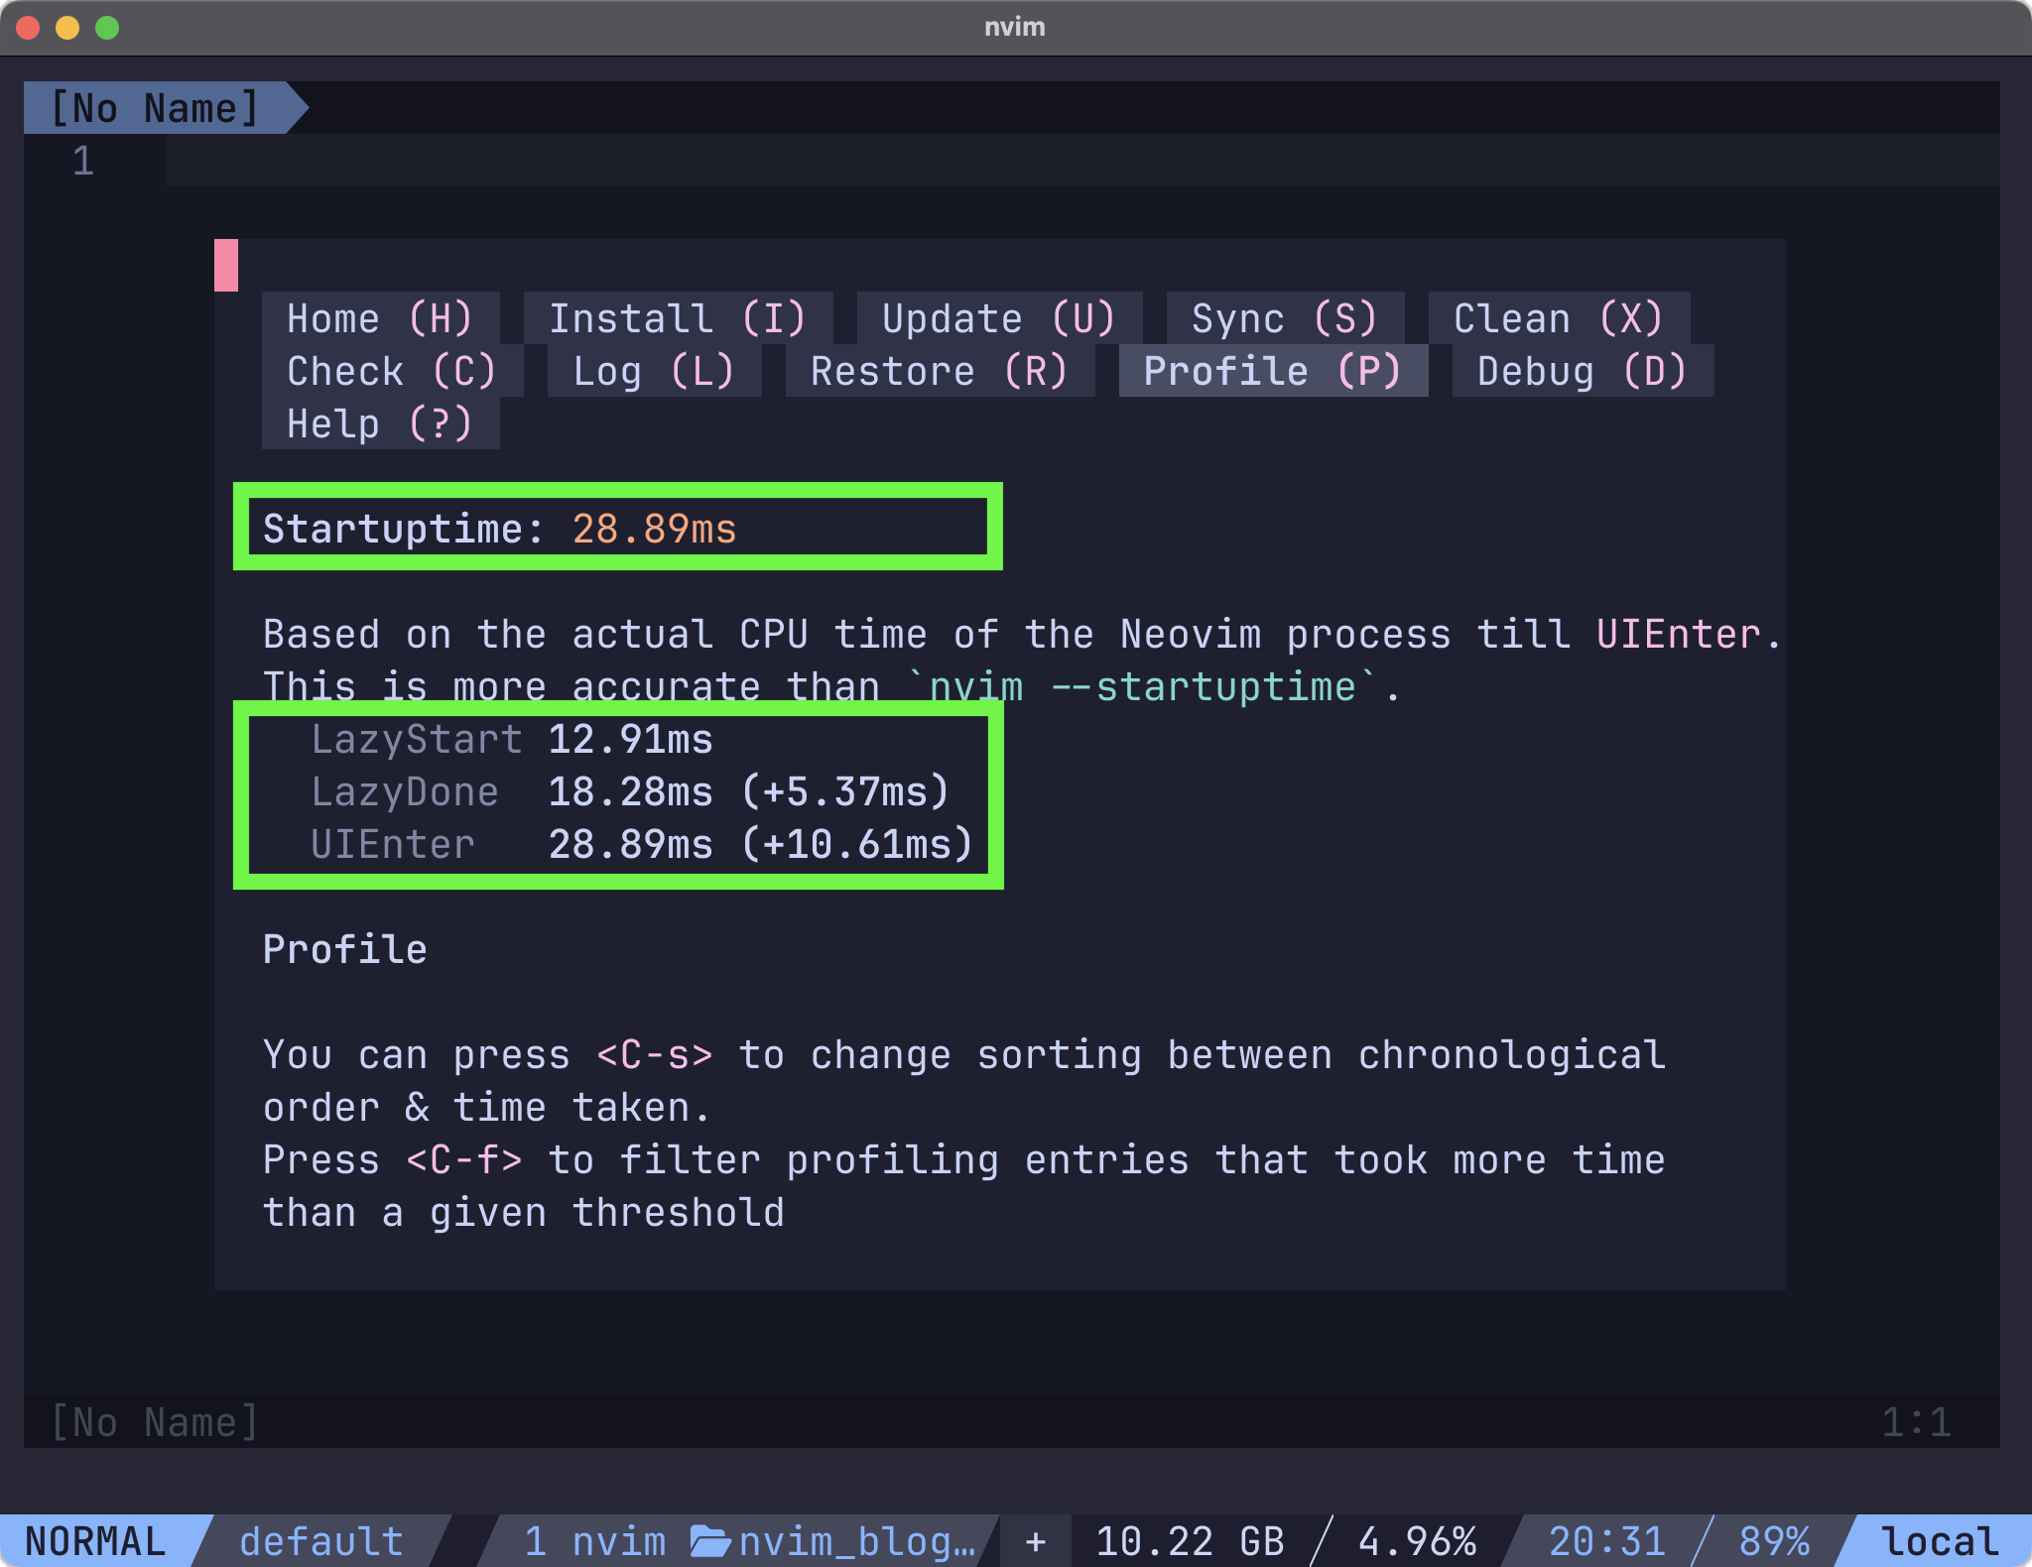Select the Install (I) tab

(678, 319)
